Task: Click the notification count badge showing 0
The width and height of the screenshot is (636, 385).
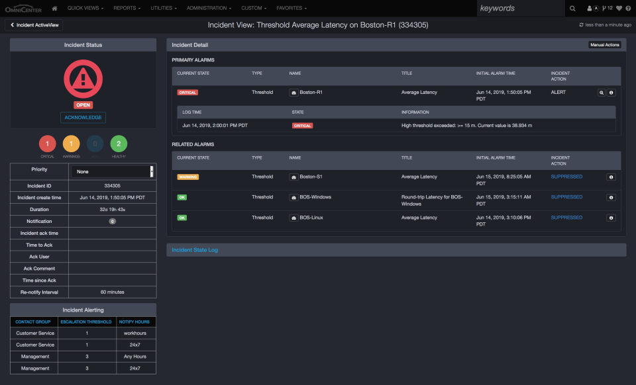Action: pos(113,222)
